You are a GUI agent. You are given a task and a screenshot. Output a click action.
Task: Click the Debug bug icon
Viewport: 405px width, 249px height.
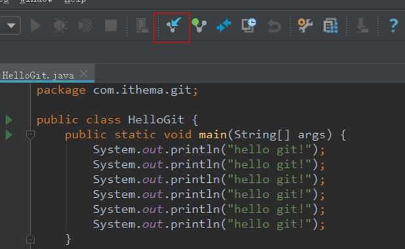point(60,26)
